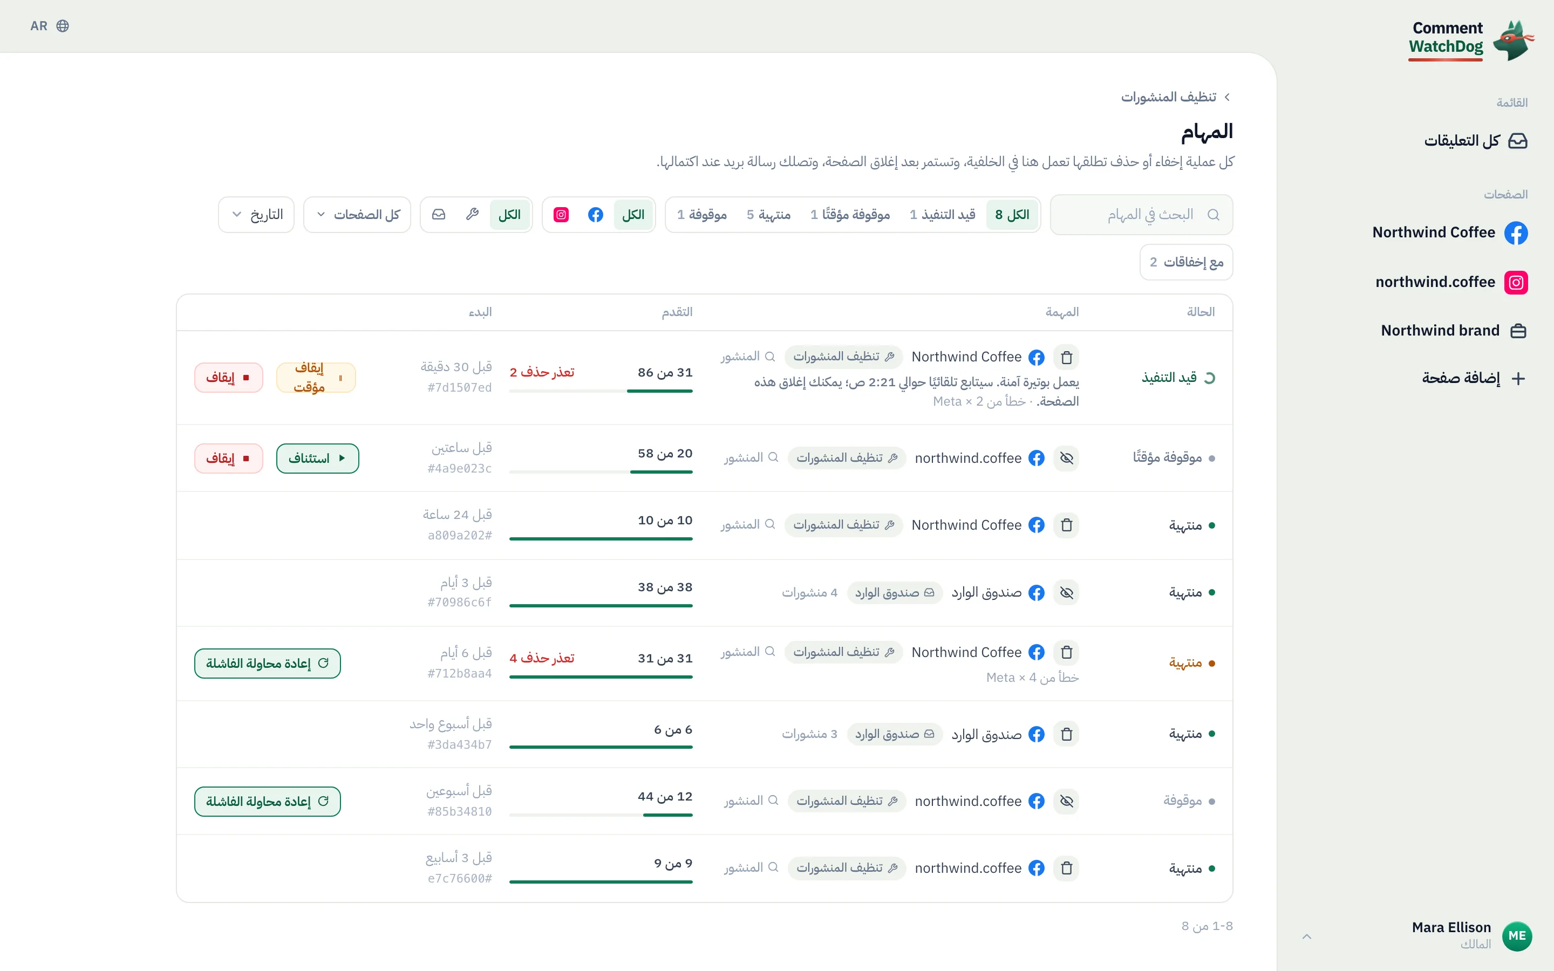Image resolution: width=1554 pixels, height=971 pixels.
Task: Click trash icon in row #3da434b7
Action: tap(1067, 734)
